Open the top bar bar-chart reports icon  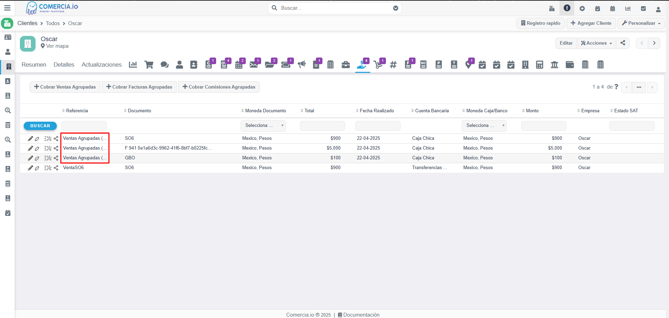click(628, 8)
